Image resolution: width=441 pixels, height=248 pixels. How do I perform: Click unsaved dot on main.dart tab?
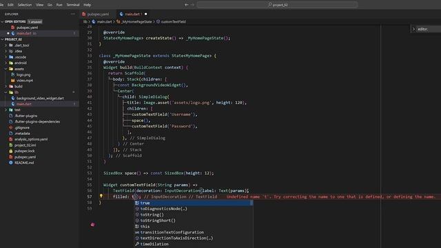145,14
